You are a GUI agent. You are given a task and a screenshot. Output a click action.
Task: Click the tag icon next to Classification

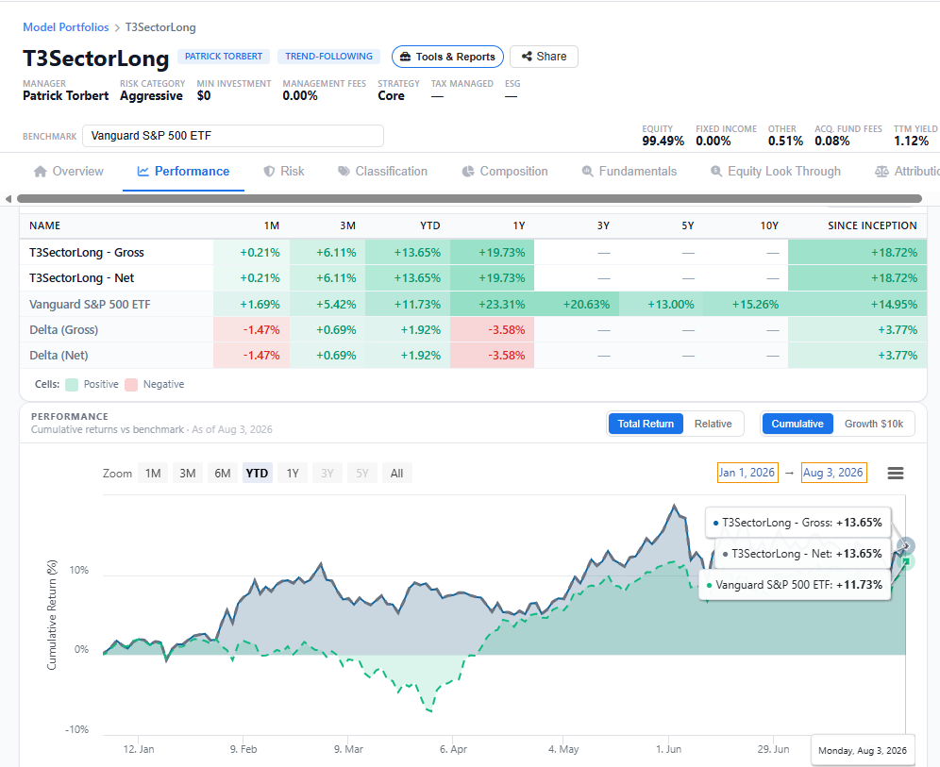(x=344, y=172)
